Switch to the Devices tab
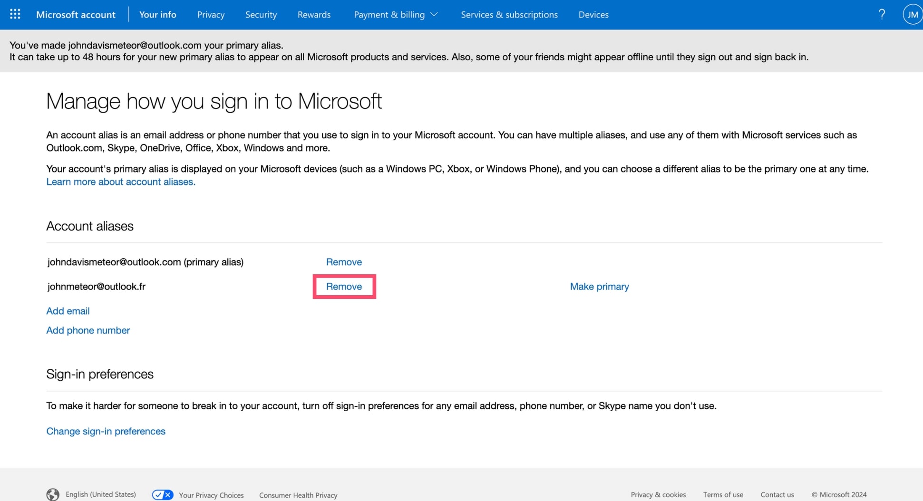 click(593, 14)
